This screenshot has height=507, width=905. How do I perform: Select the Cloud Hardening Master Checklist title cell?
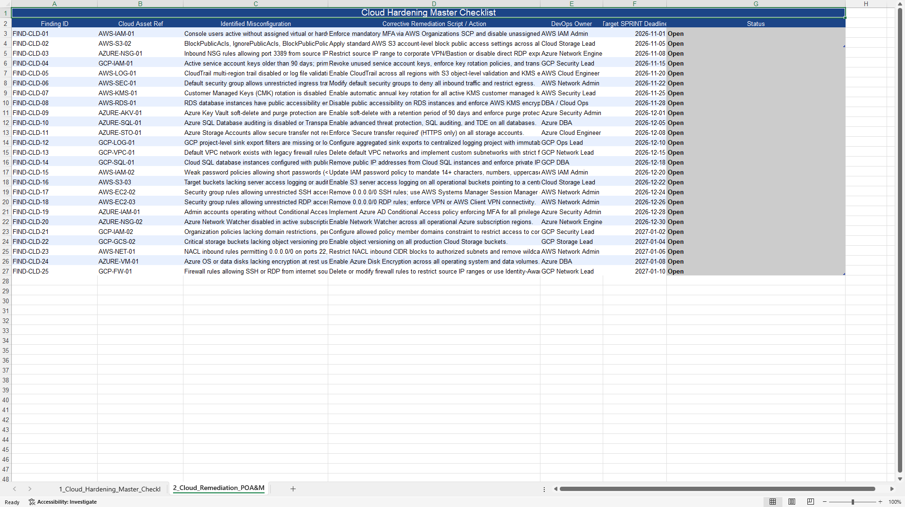pyautogui.click(x=428, y=13)
